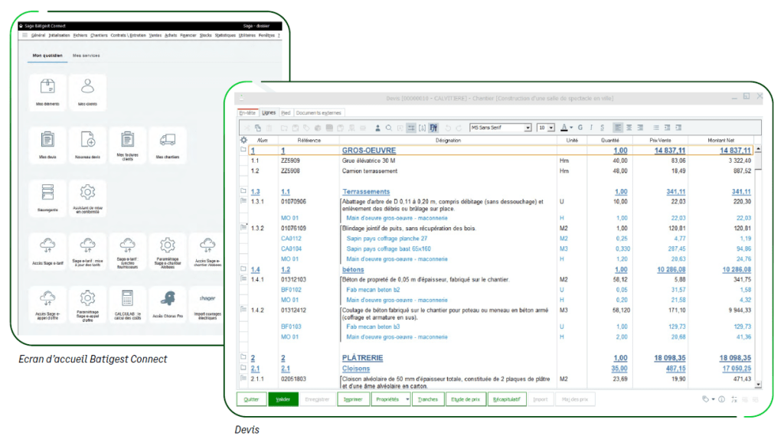784x439 pixels.
Task: Collapse the GROS-OEUVRE folder row
Action: (x=243, y=149)
